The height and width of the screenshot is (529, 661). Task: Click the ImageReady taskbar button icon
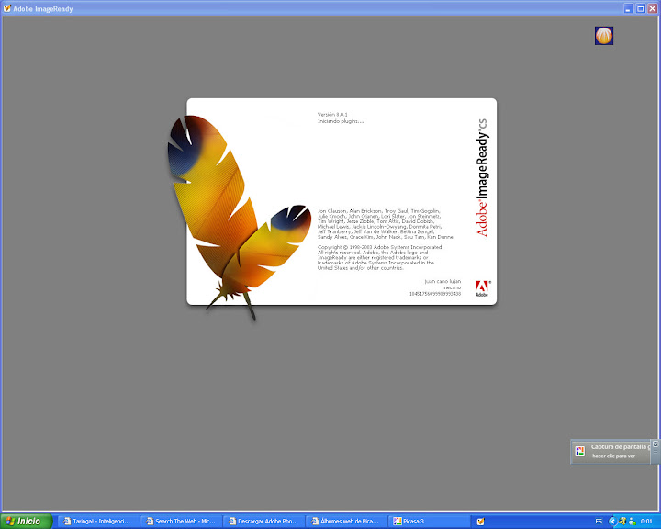(480, 522)
